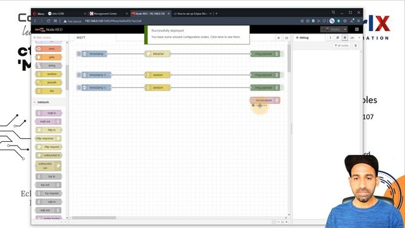Switch to How to set up Eclipse tab

pyautogui.click(x=192, y=13)
